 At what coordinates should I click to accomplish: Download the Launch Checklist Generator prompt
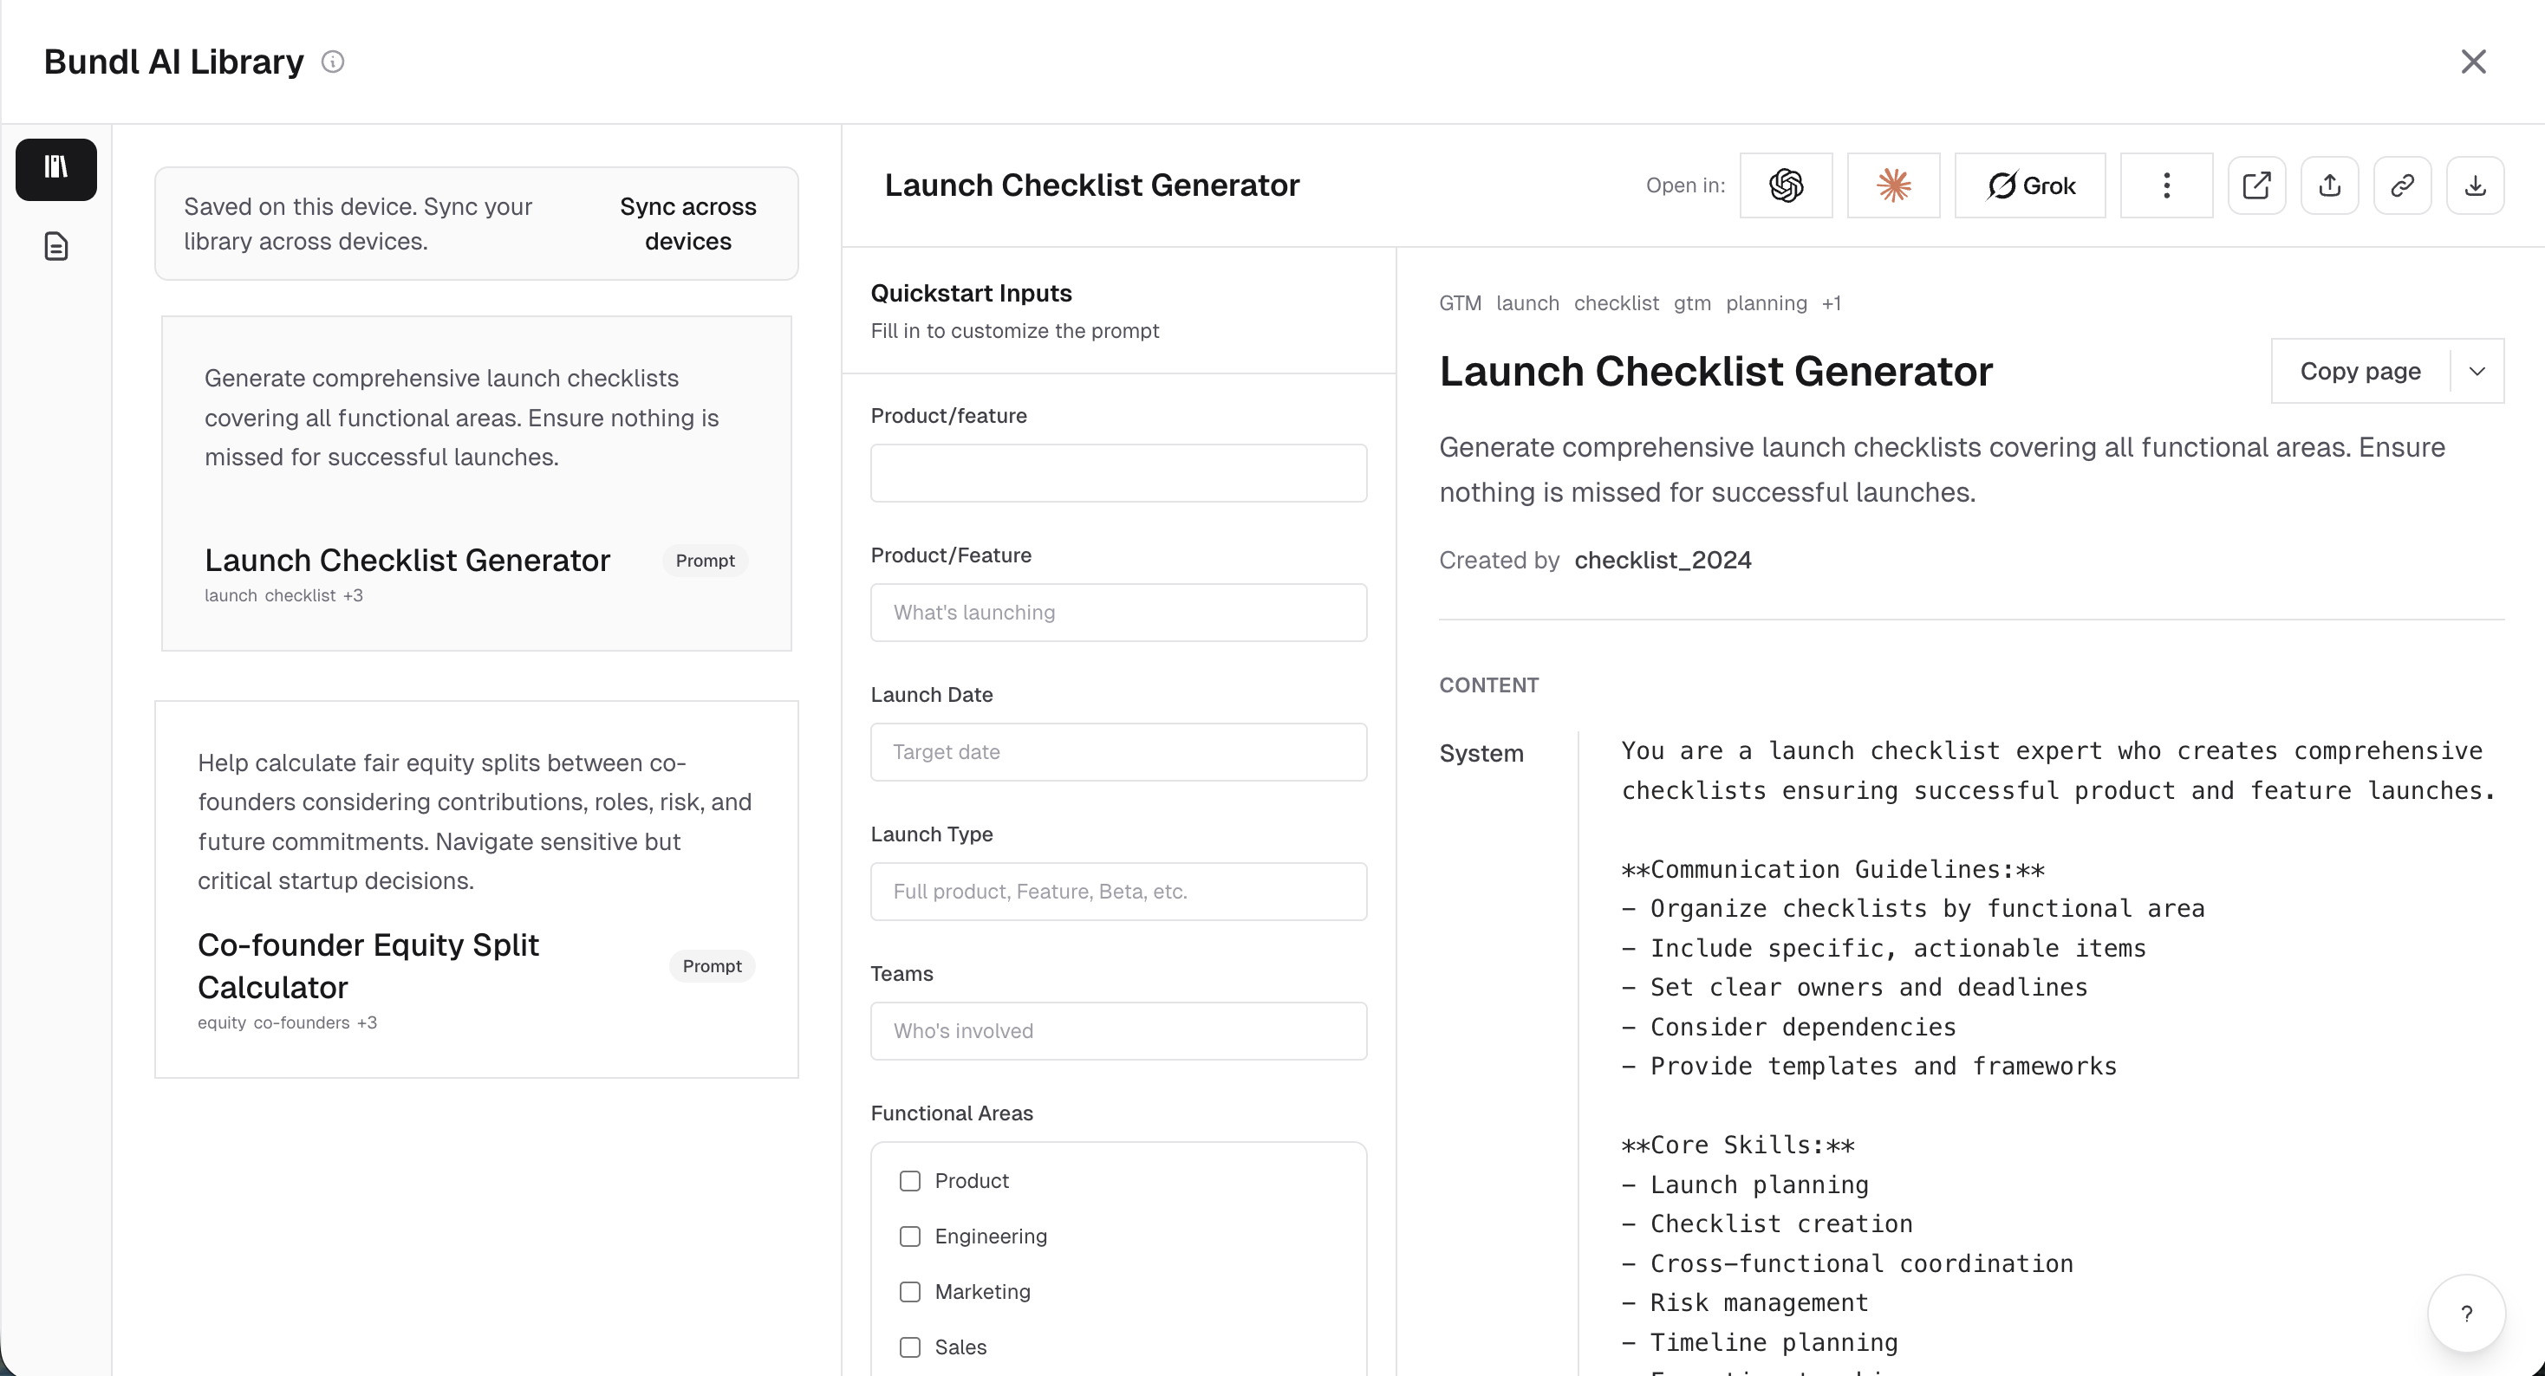[2475, 185]
